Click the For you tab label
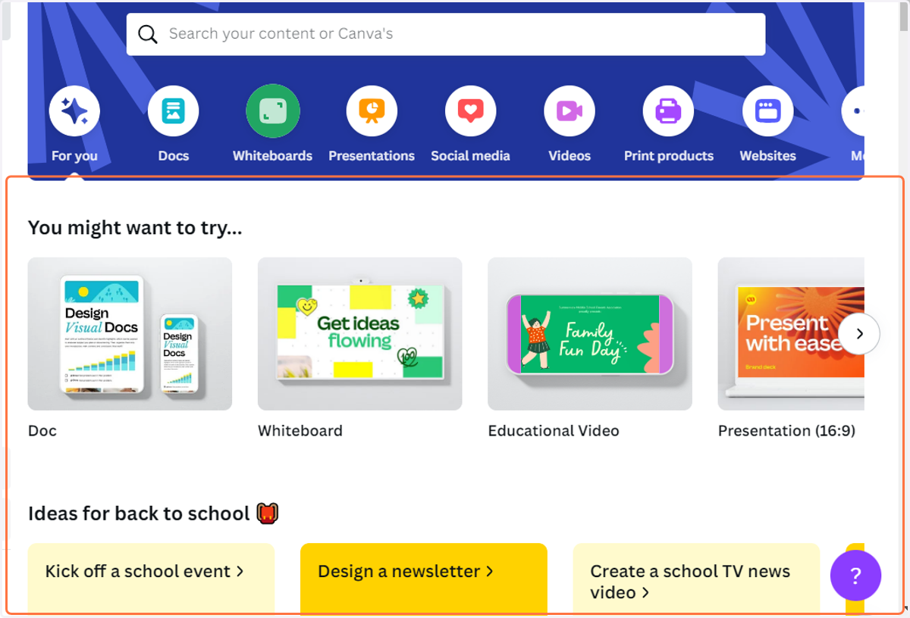 [x=74, y=156]
